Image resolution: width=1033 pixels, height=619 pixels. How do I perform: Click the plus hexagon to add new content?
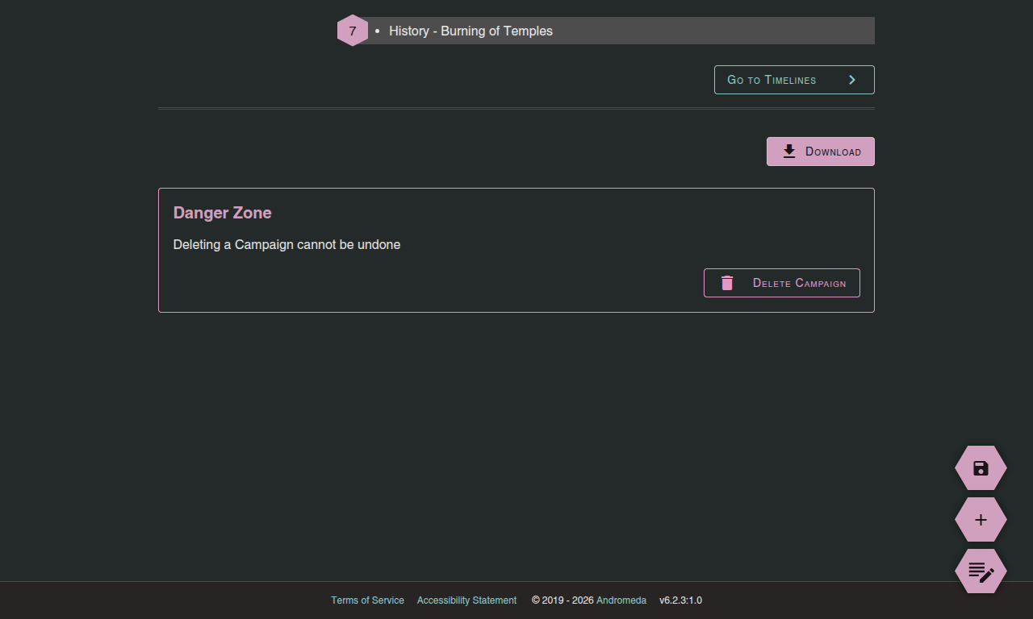[980, 519]
